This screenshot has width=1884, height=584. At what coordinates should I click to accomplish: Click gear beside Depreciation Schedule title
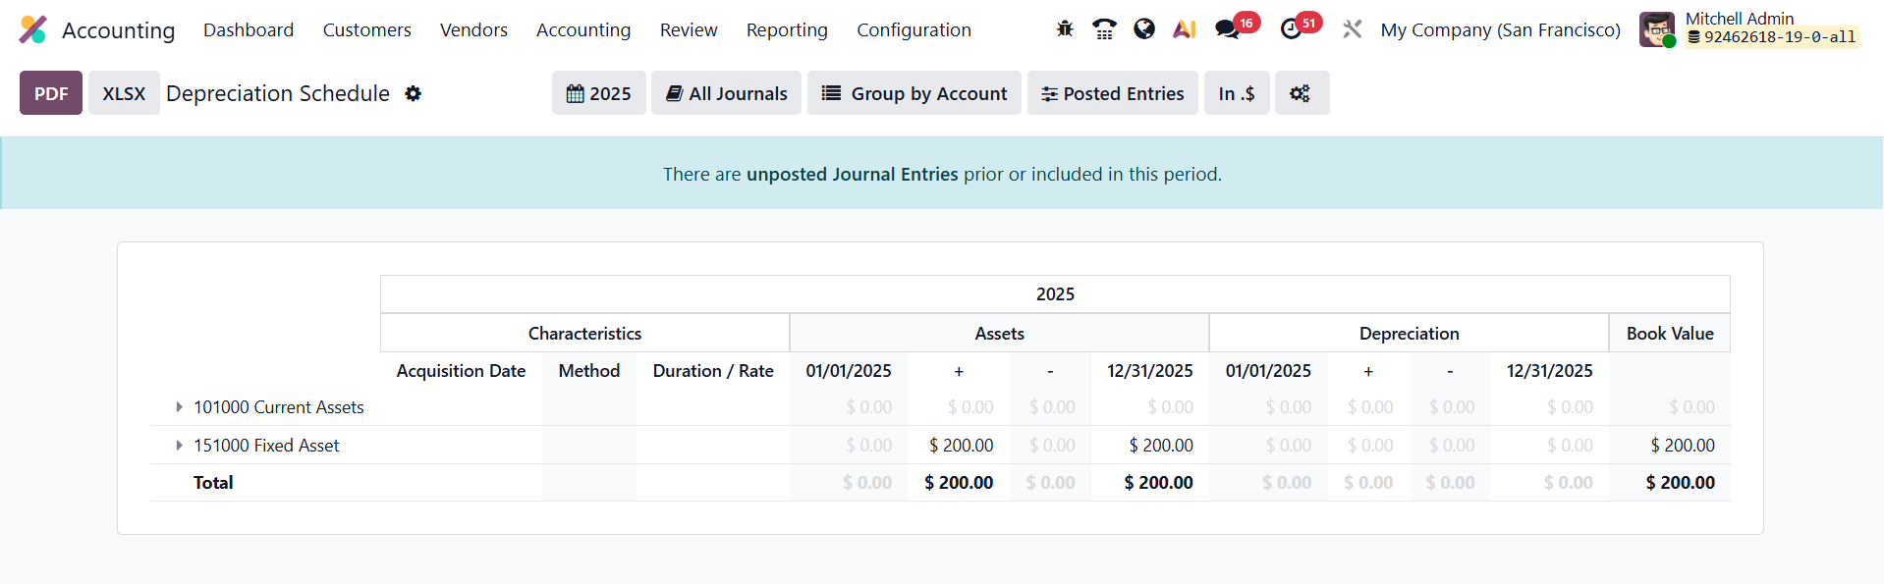point(414,93)
